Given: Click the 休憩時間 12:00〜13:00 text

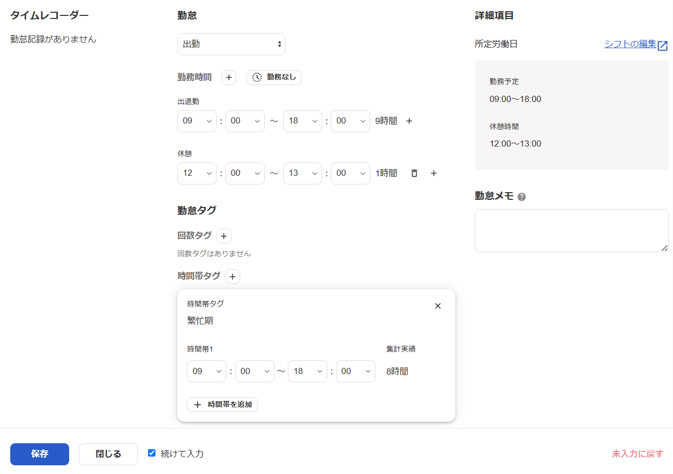Looking at the screenshot, I should point(515,144).
